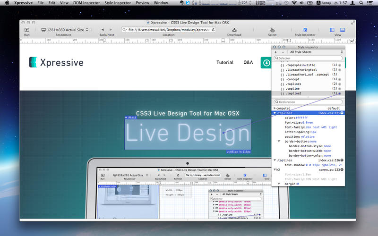378x236 pixels.
Task: Click the Tutorial link on the webpage
Action: pos(225,62)
